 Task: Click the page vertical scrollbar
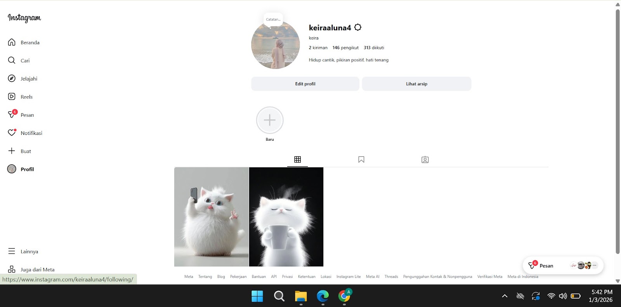[618, 132]
